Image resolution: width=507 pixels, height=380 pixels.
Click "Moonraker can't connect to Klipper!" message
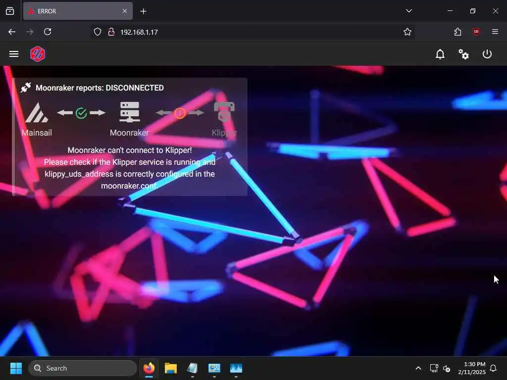click(x=130, y=150)
